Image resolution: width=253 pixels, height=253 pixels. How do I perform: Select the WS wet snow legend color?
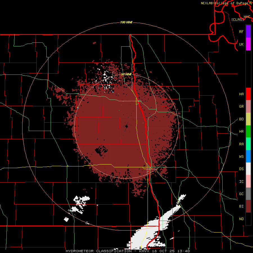click(248, 156)
